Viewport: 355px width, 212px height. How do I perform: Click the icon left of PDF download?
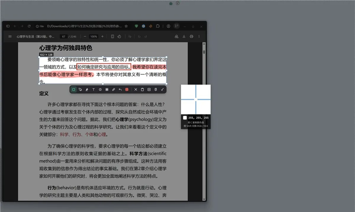click(x=177, y=36)
